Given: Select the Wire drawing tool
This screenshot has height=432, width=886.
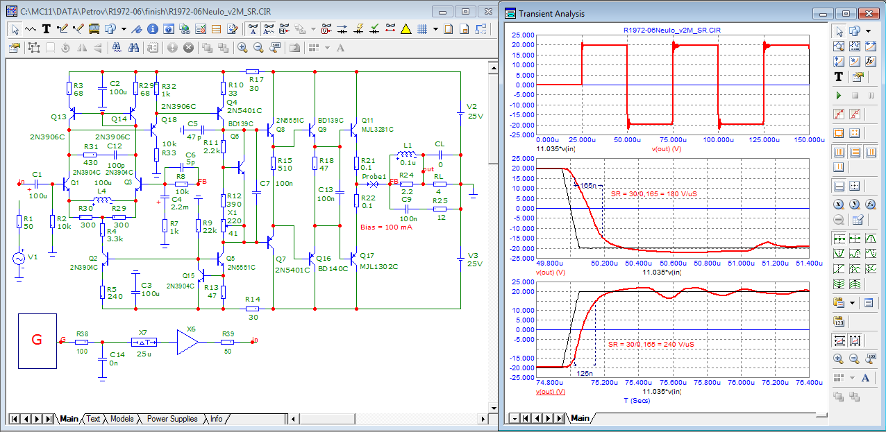Looking at the screenshot, I should pyautogui.click(x=62, y=29).
